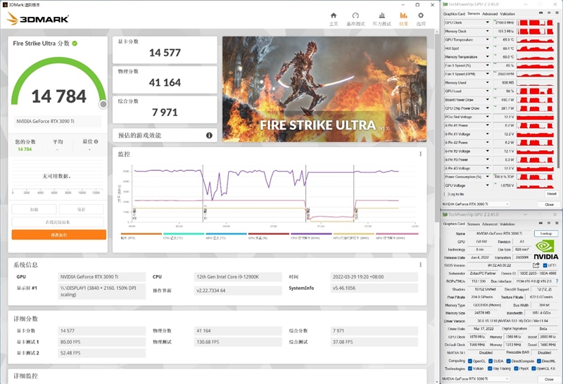Screen dimensions: 563x384
Task: Select Validation tab in GPU-Z sensors window
Action: [507, 13]
